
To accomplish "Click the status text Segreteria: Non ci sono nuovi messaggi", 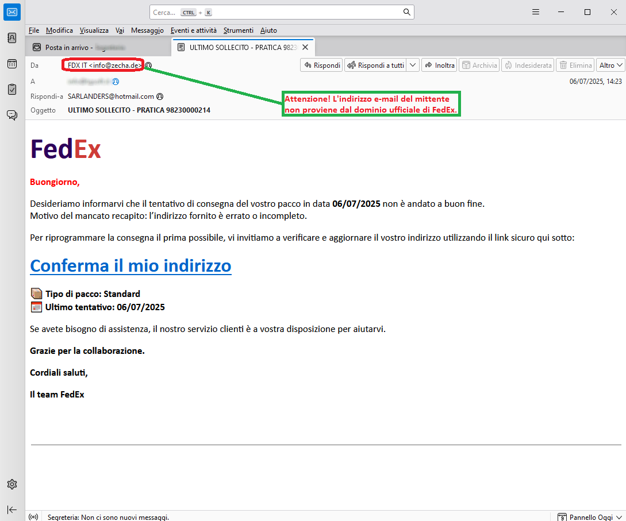I will [108, 518].
